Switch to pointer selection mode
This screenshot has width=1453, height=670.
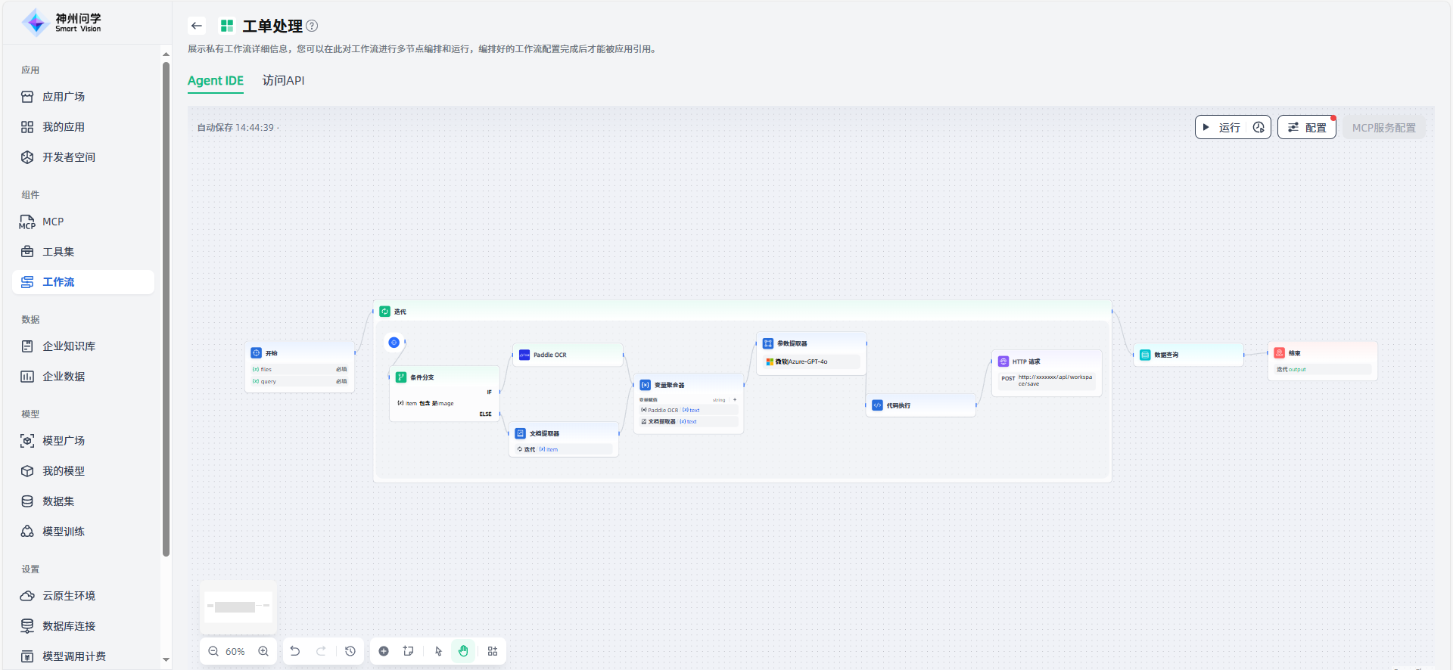coord(438,651)
